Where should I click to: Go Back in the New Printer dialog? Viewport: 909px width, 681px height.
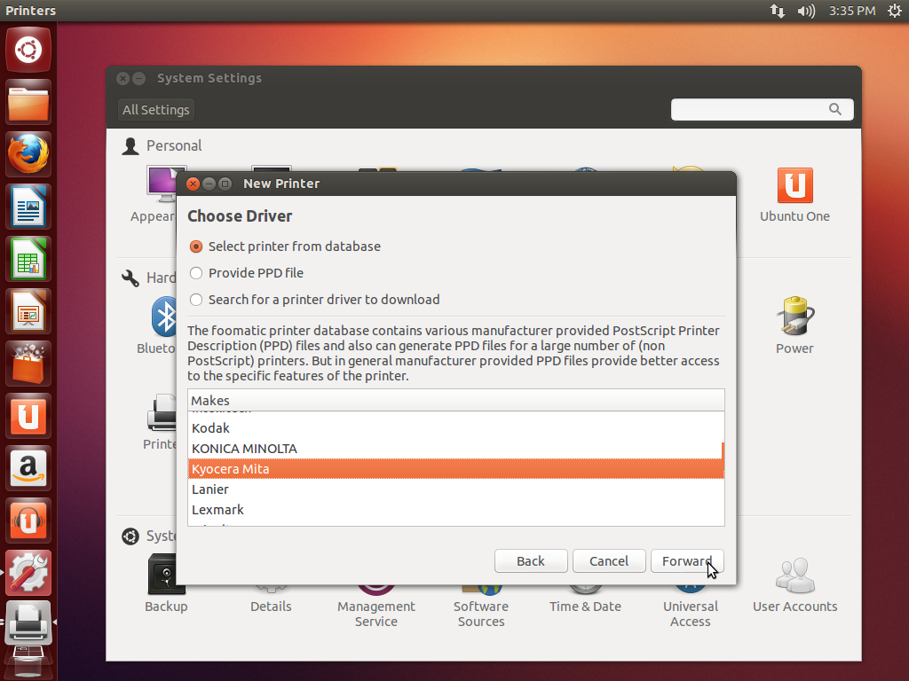pyautogui.click(x=531, y=561)
